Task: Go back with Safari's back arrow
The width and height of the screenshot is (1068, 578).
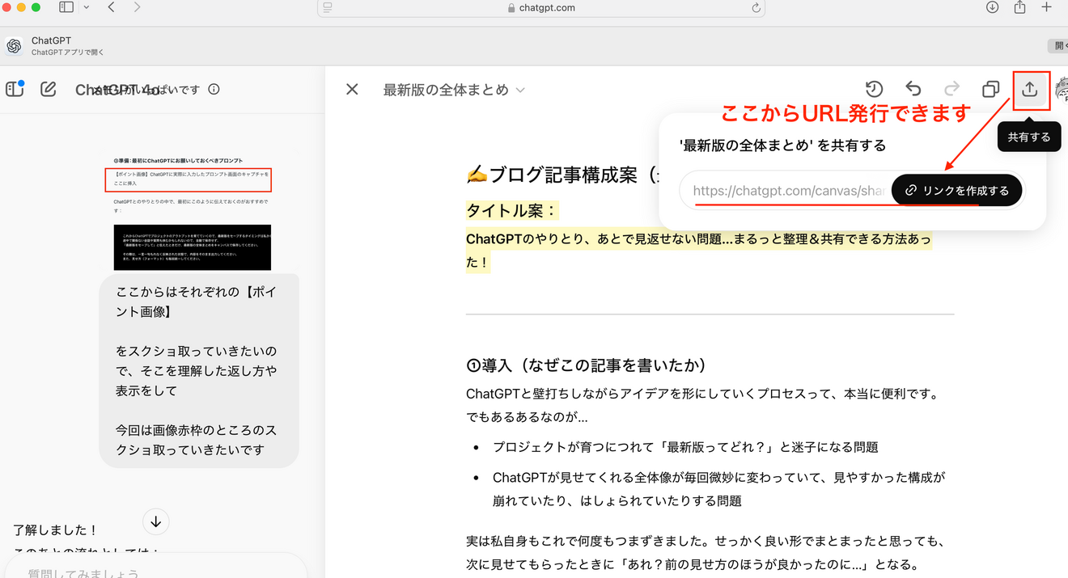Action: click(x=111, y=7)
